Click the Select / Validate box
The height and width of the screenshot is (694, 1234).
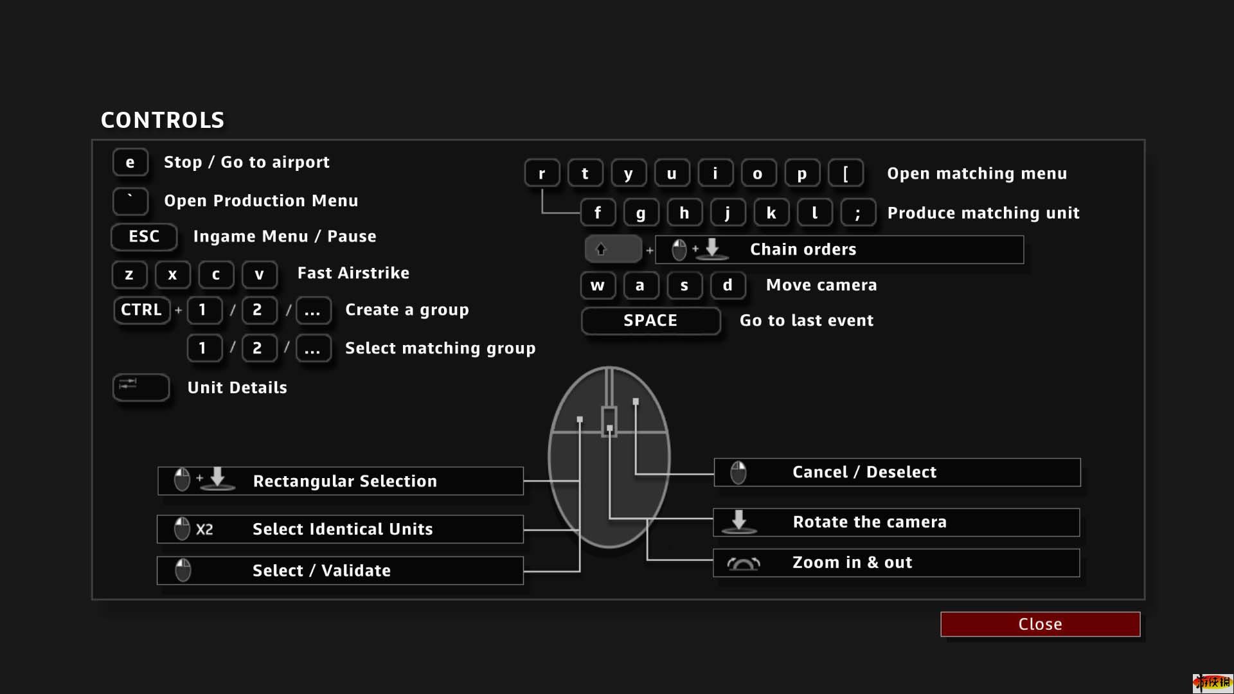coord(341,571)
